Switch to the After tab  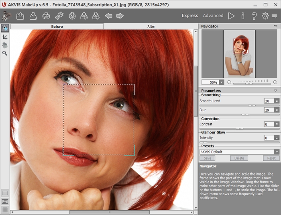(x=151, y=27)
